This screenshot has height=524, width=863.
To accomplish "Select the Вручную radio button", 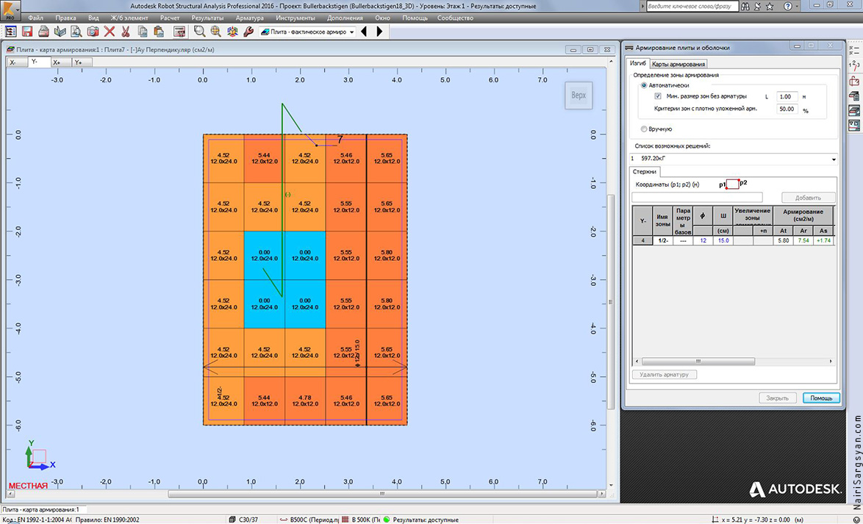I will tap(644, 129).
